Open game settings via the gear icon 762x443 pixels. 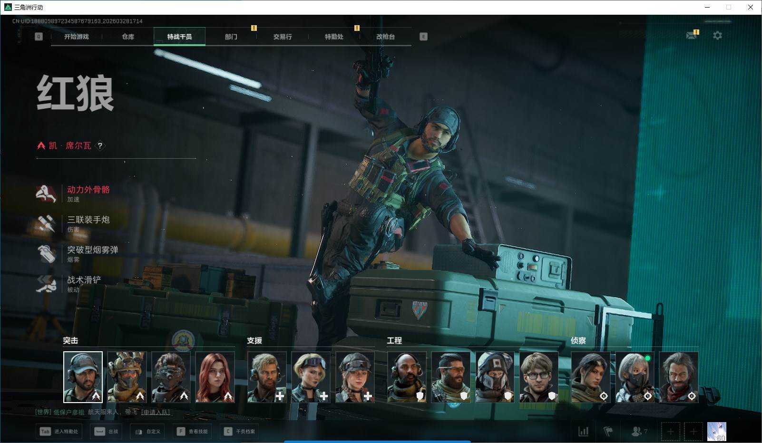[x=717, y=36]
